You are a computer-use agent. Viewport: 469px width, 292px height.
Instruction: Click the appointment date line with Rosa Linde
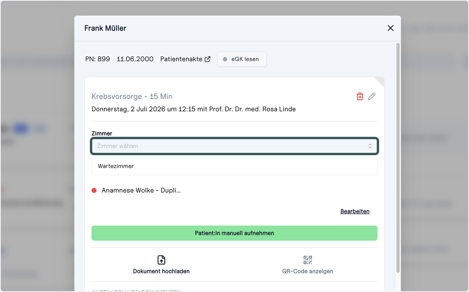[193, 109]
